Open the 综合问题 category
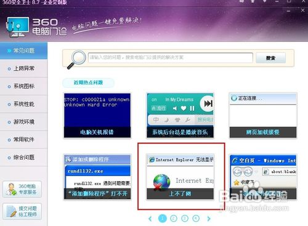Image resolution: width=308 pixels, height=226 pixels. coord(23,158)
